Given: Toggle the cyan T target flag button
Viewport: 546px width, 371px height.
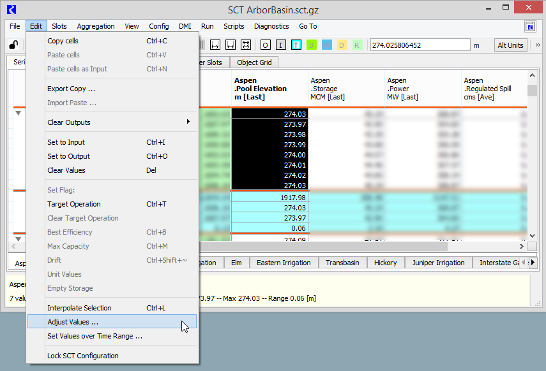Looking at the screenshot, I should [296, 45].
